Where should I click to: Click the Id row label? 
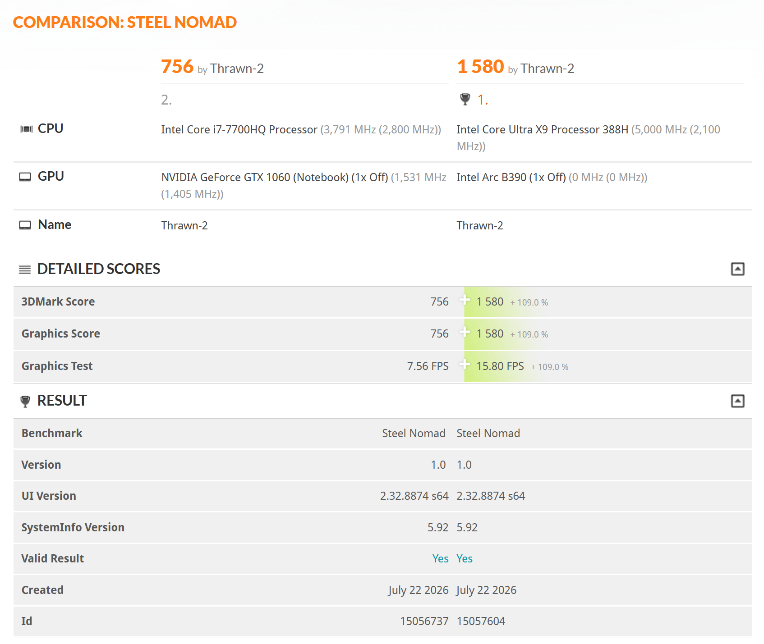(x=27, y=621)
